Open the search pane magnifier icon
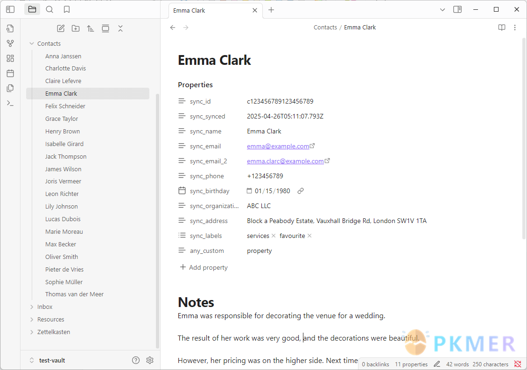The width and height of the screenshot is (527, 370). click(49, 9)
